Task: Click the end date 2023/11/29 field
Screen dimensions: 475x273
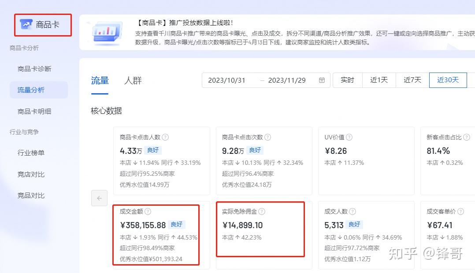Action: [x=287, y=80]
